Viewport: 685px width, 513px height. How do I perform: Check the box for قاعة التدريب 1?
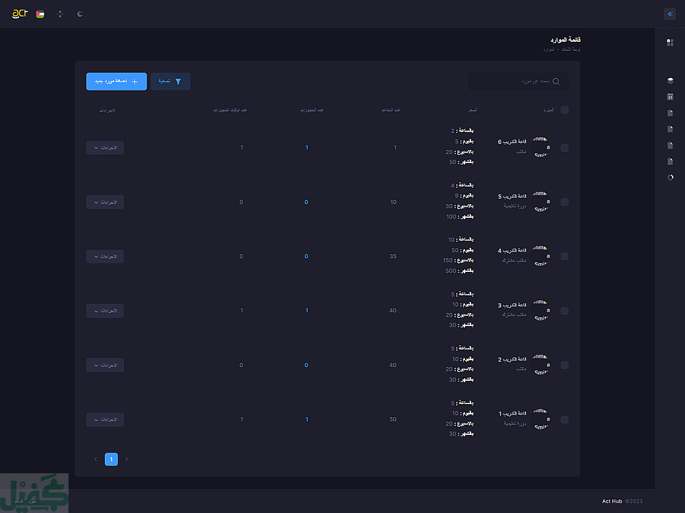[x=564, y=419]
